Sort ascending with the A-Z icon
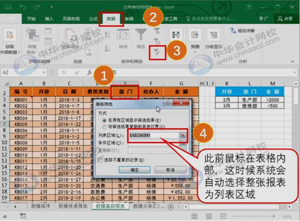Screen dimensions: 300x221 pos(107,35)
